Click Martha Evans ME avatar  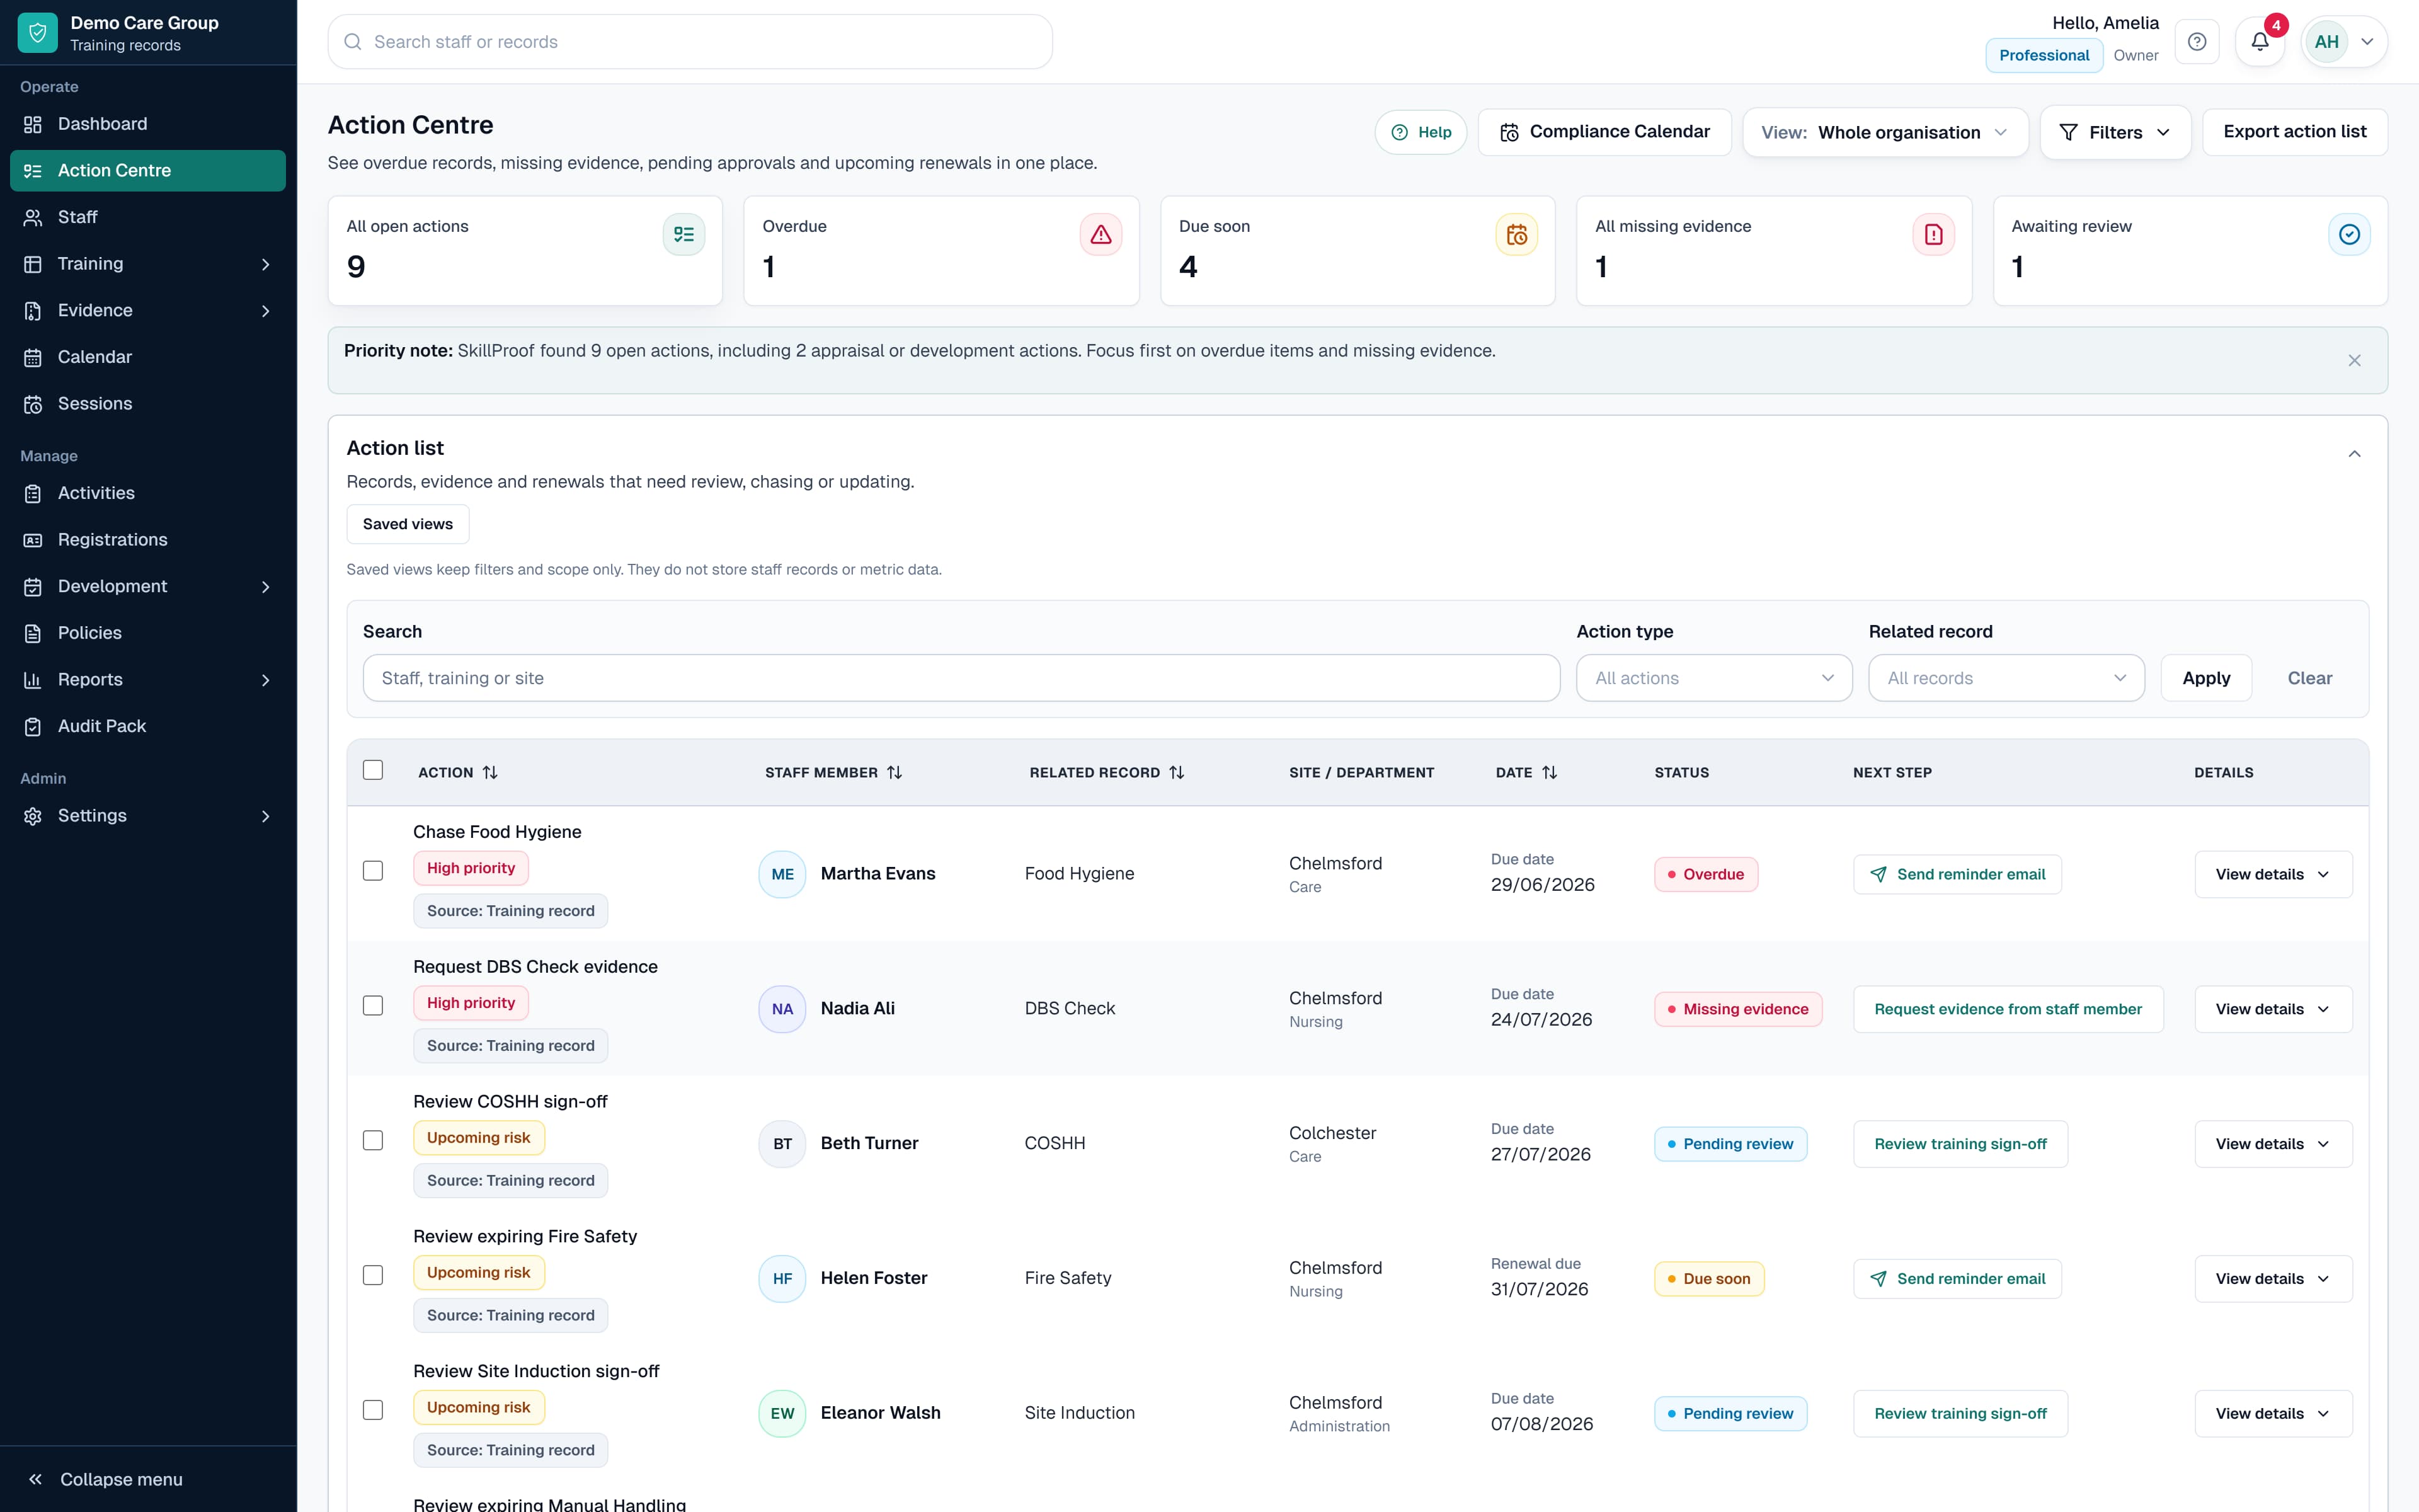coord(782,874)
